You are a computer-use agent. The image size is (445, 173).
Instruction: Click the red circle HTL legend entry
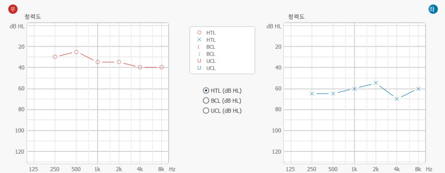click(x=206, y=33)
